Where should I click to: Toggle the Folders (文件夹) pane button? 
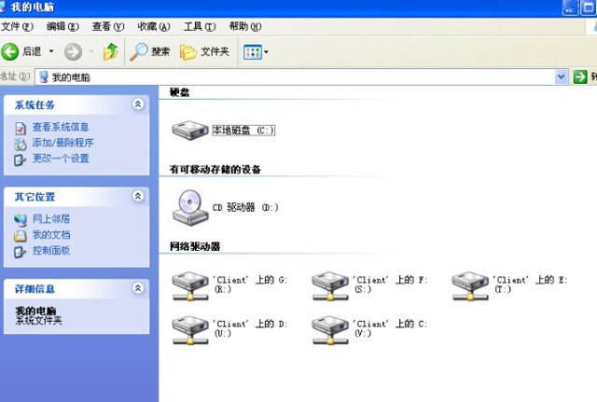point(205,52)
